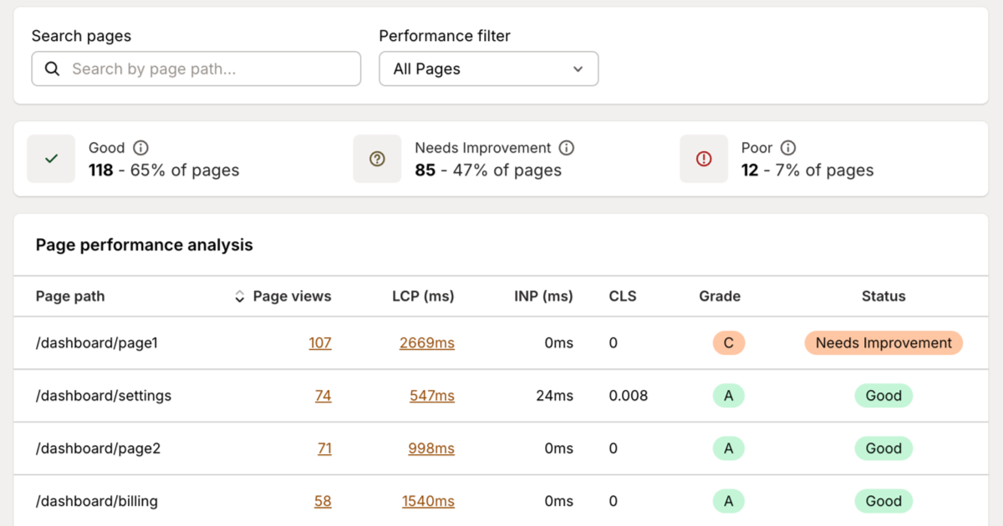This screenshot has width=1003, height=526.
Task: Click the info icon beside Poor
Action: (789, 148)
